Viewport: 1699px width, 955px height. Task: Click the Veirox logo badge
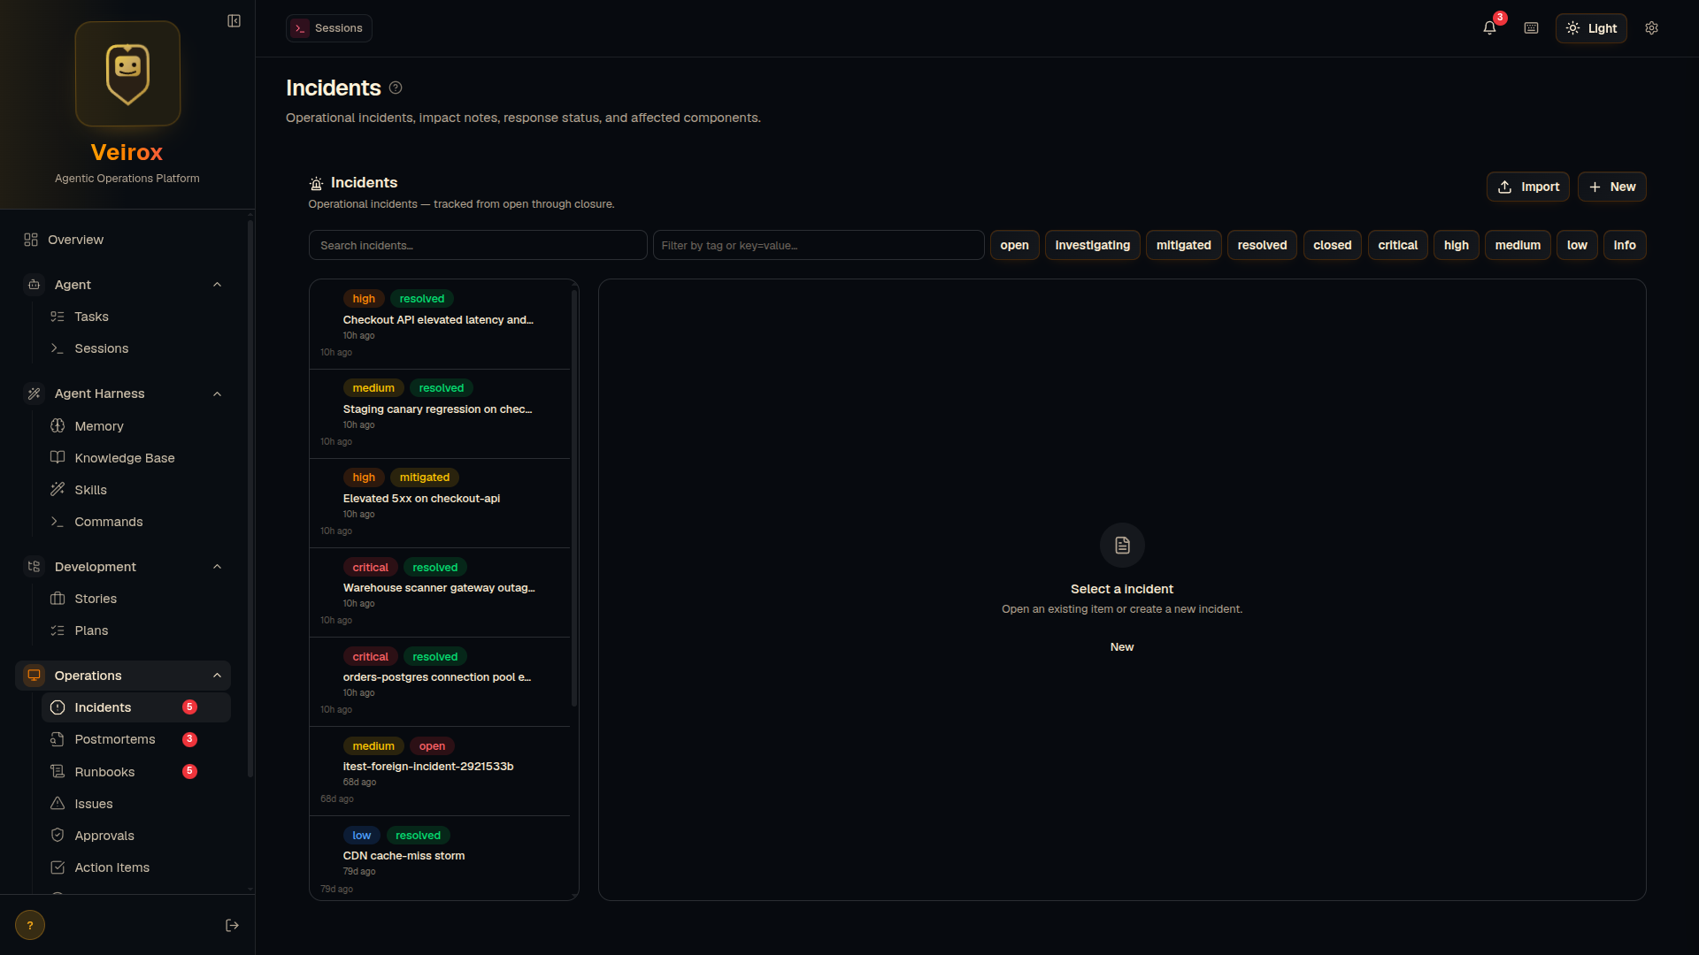click(127, 73)
